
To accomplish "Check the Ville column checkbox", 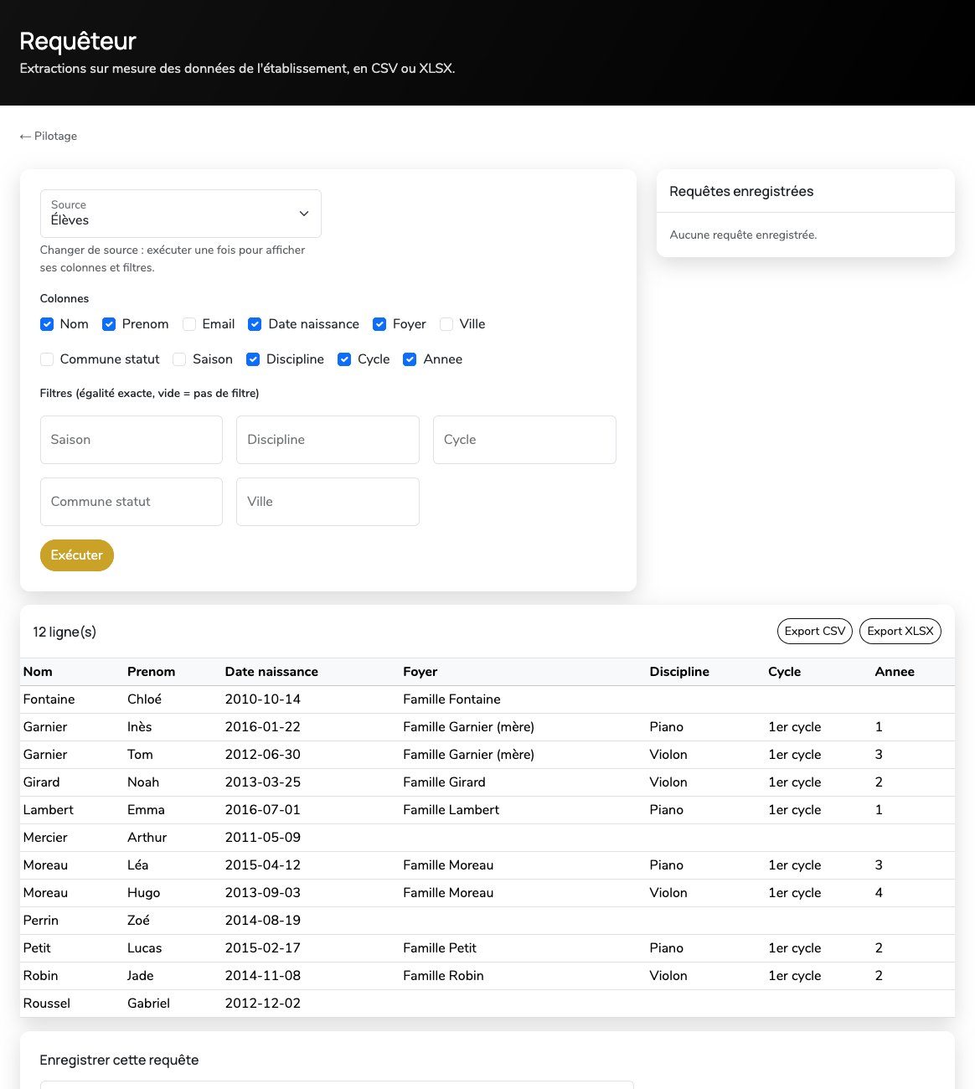I will pyautogui.click(x=446, y=324).
